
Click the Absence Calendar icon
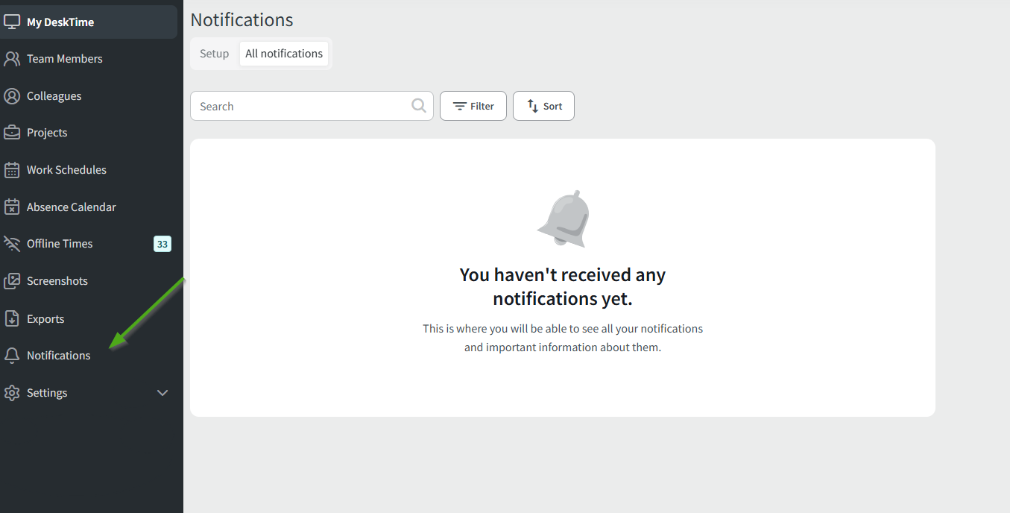(x=12, y=207)
